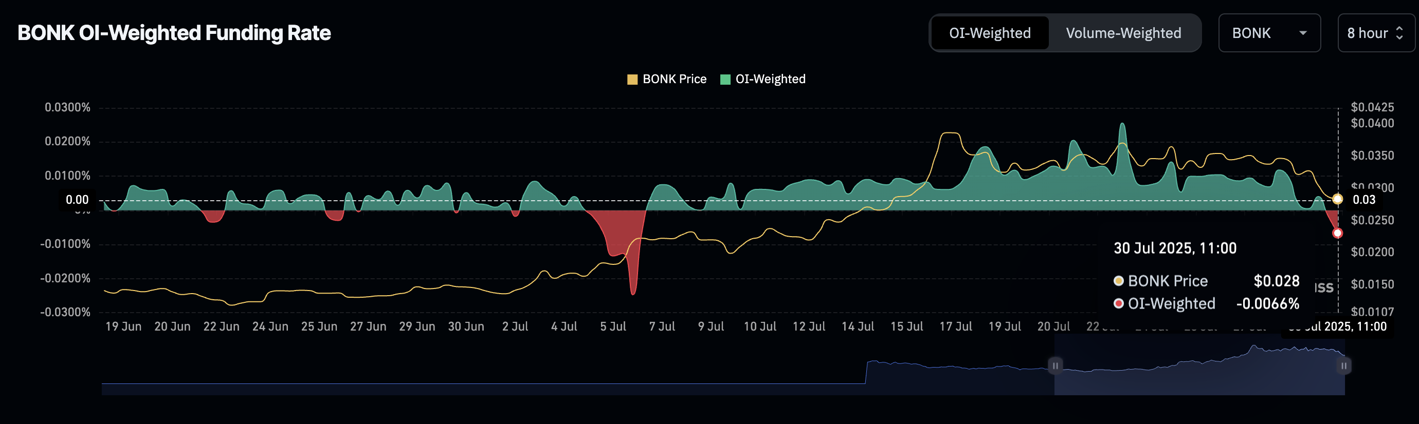
Task: Click the $0.0425 price axis label
Action: click(1372, 107)
